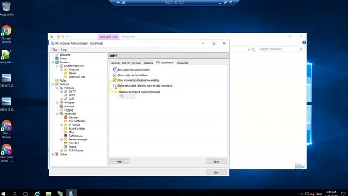Expand the IP Ranges tree node
This screenshot has width=348, height=196.
click(61, 125)
